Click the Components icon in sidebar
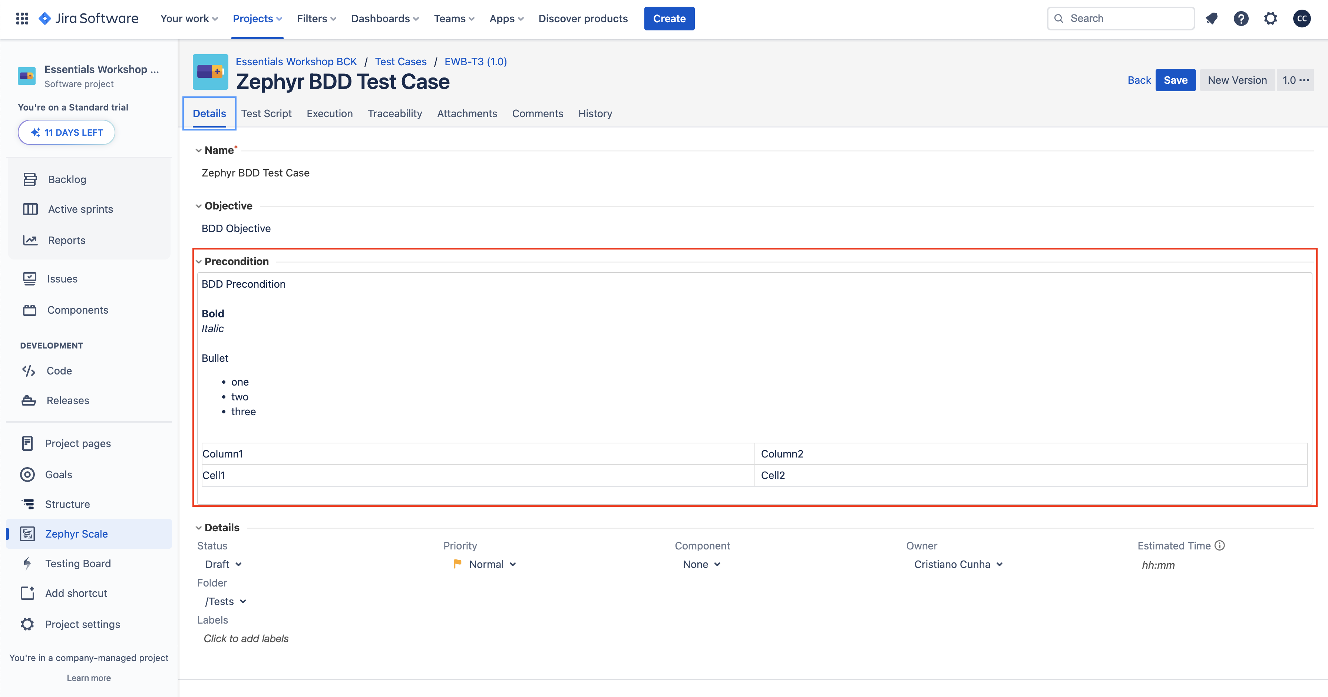This screenshot has height=697, width=1328. 29,310
